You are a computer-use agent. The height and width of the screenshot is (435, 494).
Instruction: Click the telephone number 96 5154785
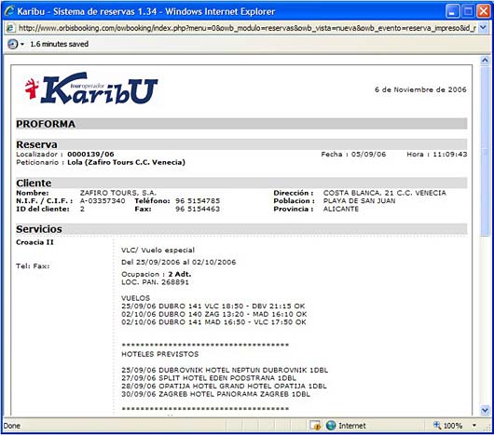(x=198, y=201)
